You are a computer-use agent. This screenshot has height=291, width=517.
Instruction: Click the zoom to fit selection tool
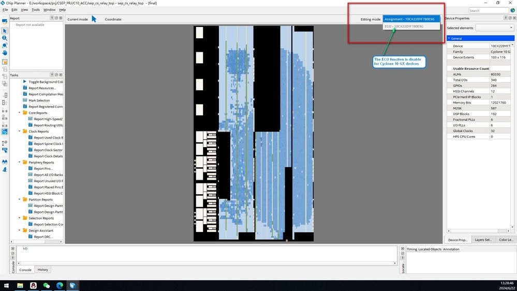pyautogui.click(x=5, y=46)
